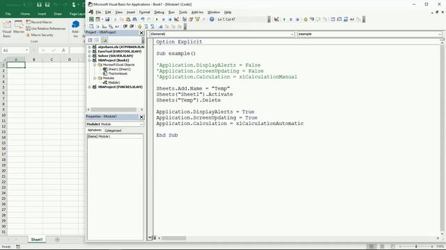Open the Edit menu in VBA editor
Image resolution: width=446 pixels, height=250 pixels.
(x=108, y=12)
